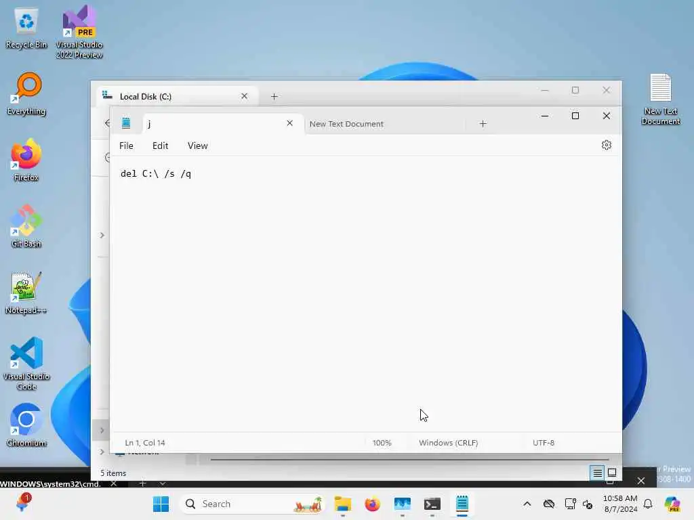
Task: Go back in File Explorer
Action: point(106,123)
